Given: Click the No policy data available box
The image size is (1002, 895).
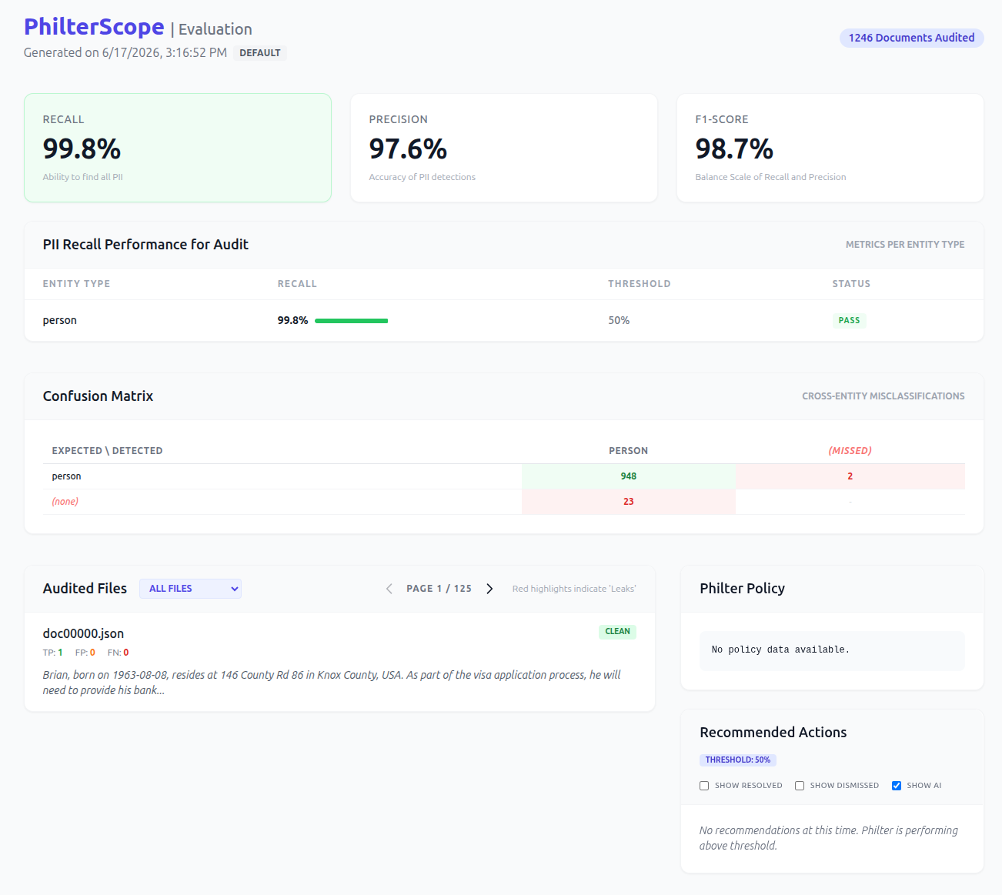Looking at the screenshot, I should (832, 650).
